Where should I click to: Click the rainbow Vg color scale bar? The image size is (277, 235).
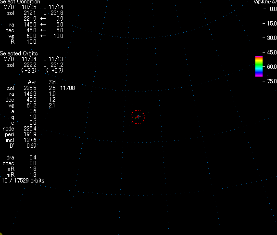click(x=259, y=66)
